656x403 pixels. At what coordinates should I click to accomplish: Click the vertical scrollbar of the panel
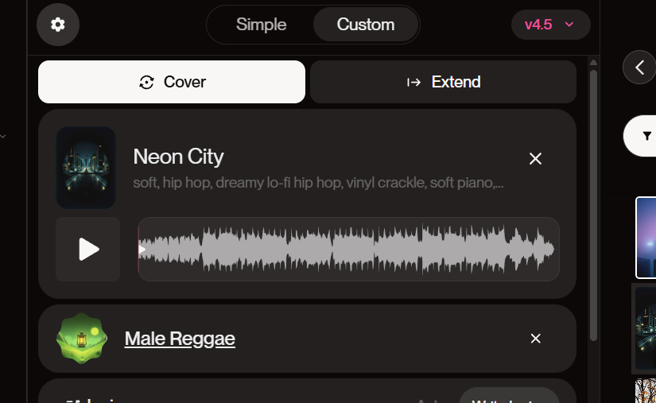[x=593, y=205]
